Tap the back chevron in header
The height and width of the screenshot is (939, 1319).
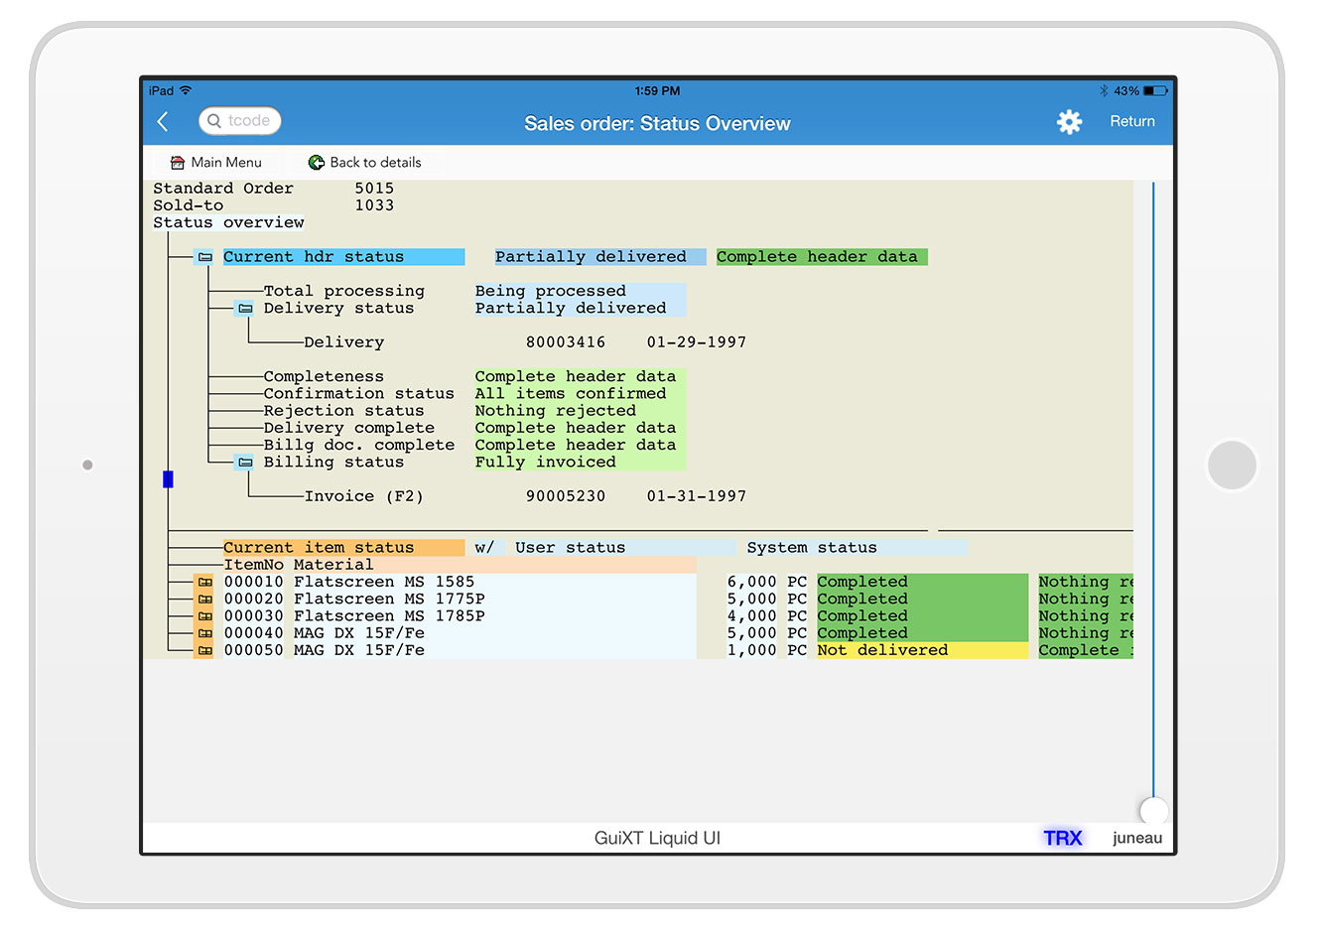[164, 122]
